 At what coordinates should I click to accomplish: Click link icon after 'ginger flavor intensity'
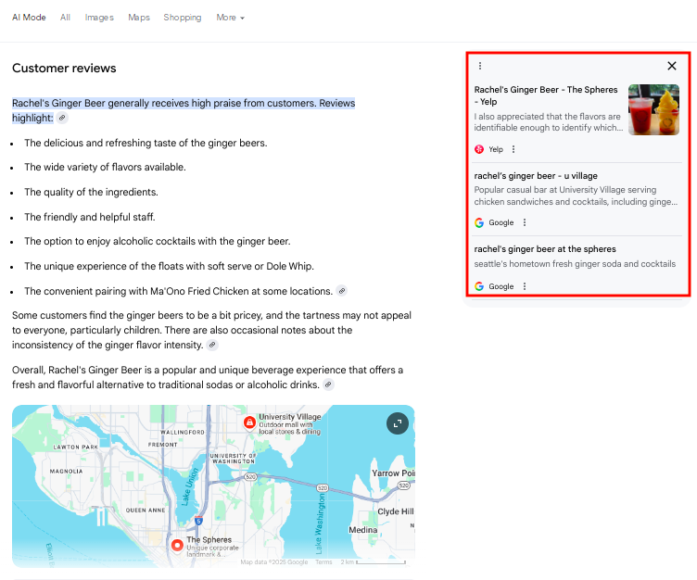coord(212,345)
